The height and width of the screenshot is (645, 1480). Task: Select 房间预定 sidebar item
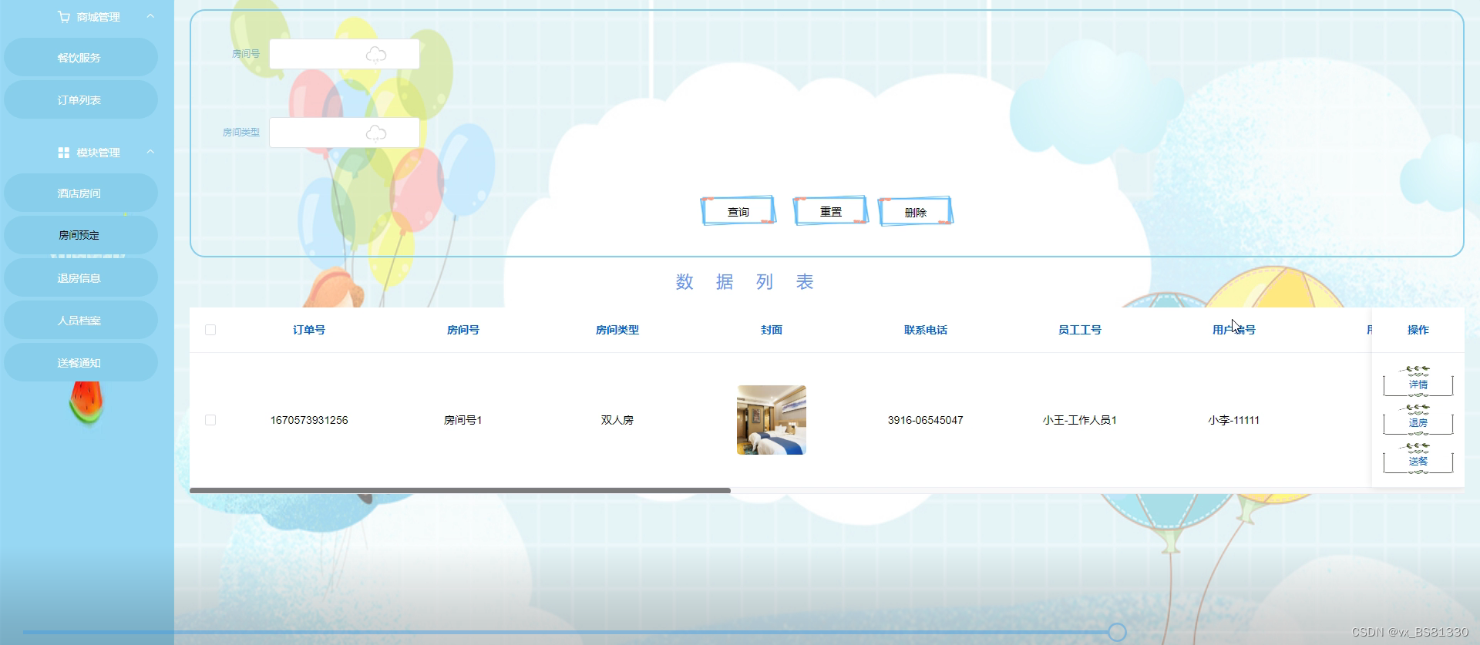click(81, 235)
